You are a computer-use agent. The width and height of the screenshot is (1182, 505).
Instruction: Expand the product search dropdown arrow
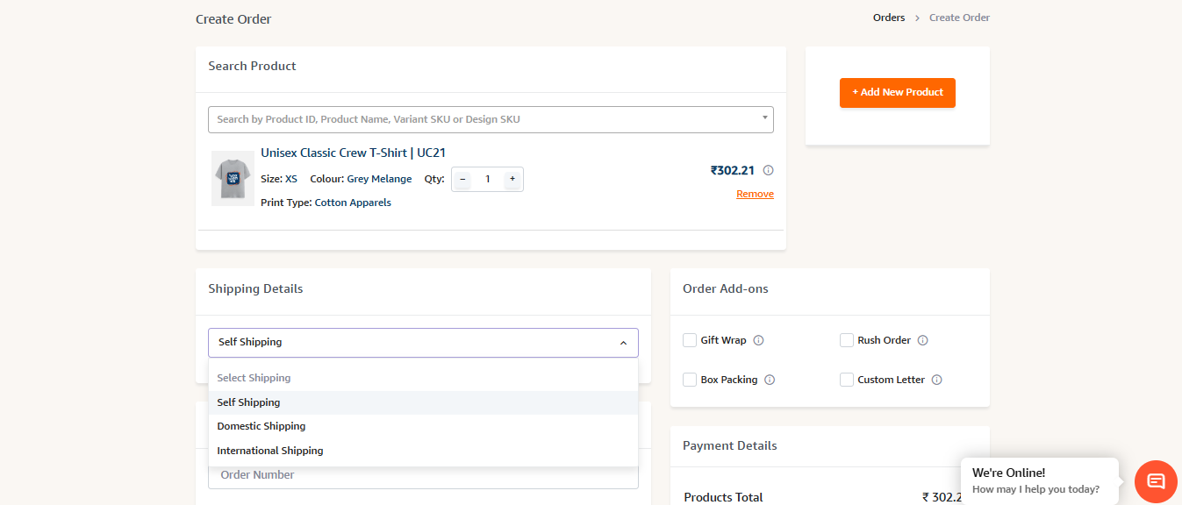click(x=764, y=117)
